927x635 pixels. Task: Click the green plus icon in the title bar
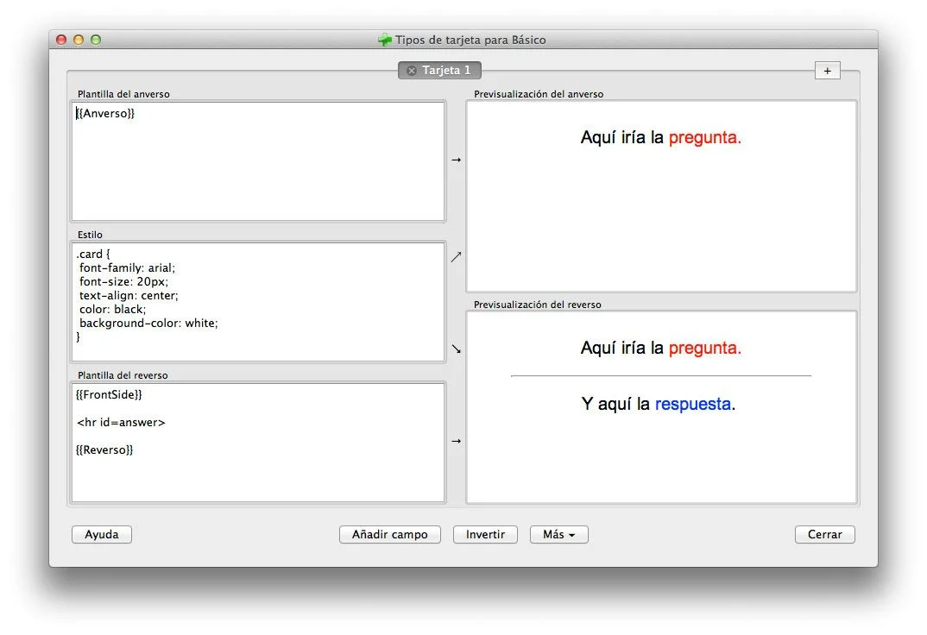point(385,40)
